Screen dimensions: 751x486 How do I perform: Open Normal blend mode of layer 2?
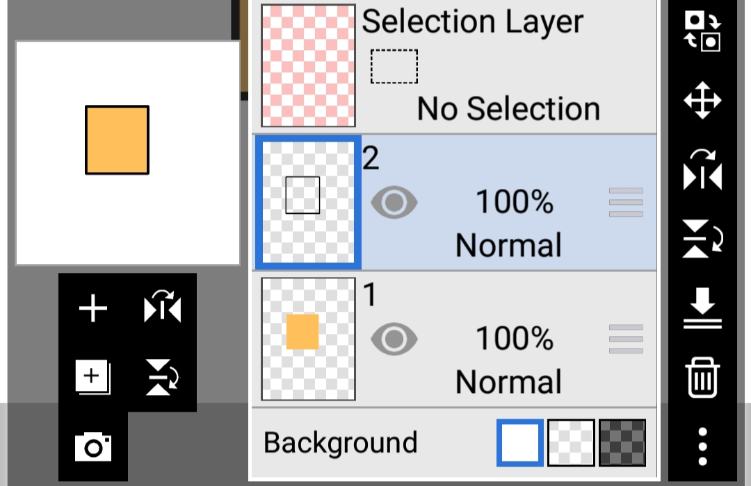(x=508, y=245)
